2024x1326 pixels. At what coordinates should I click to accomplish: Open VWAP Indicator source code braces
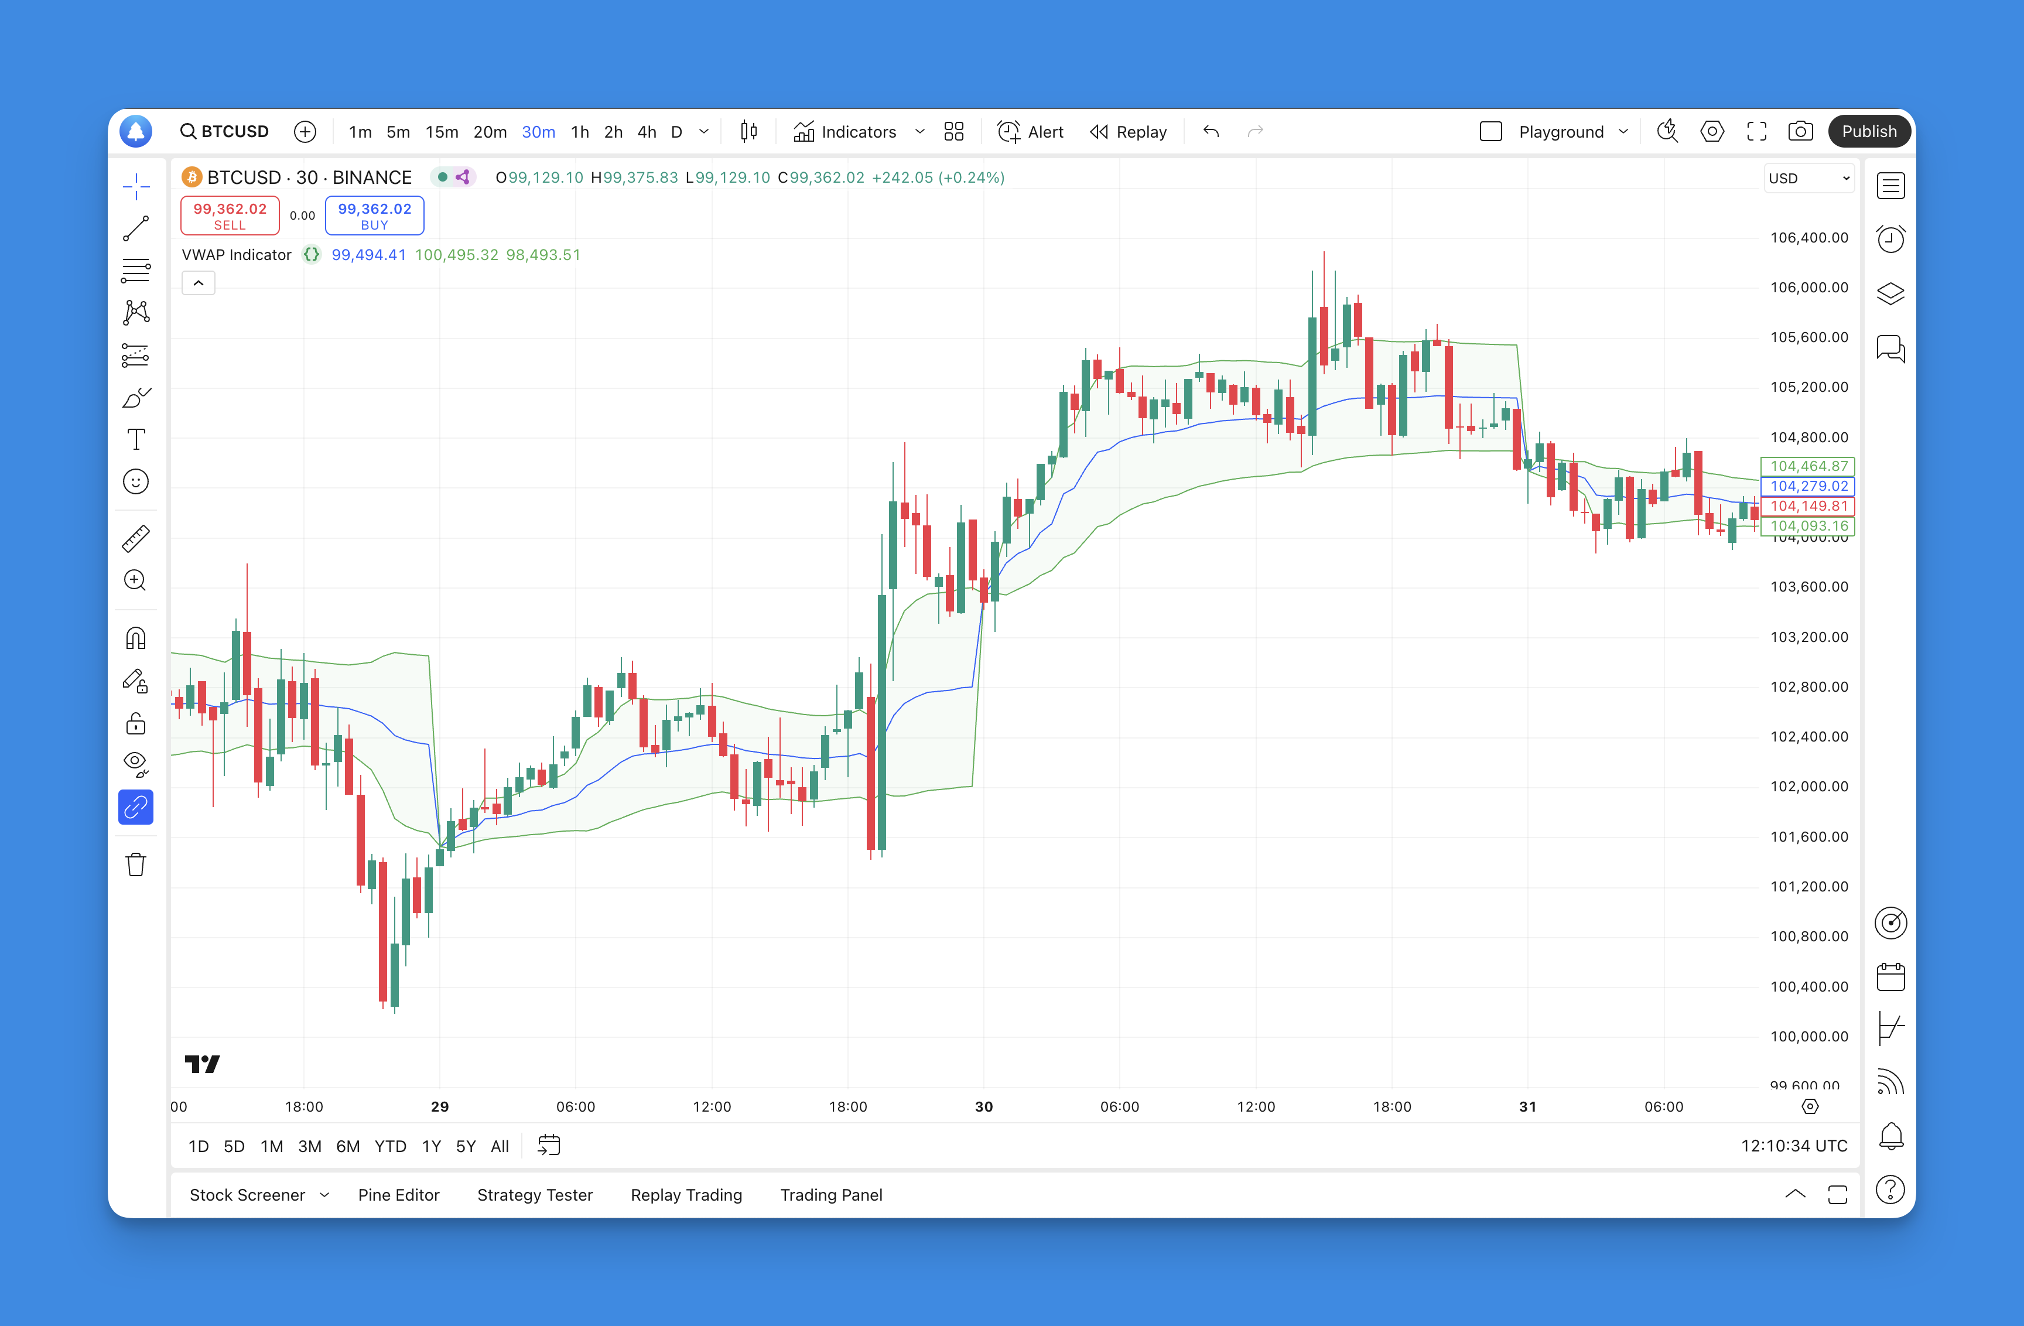click(x=311, y=255)
